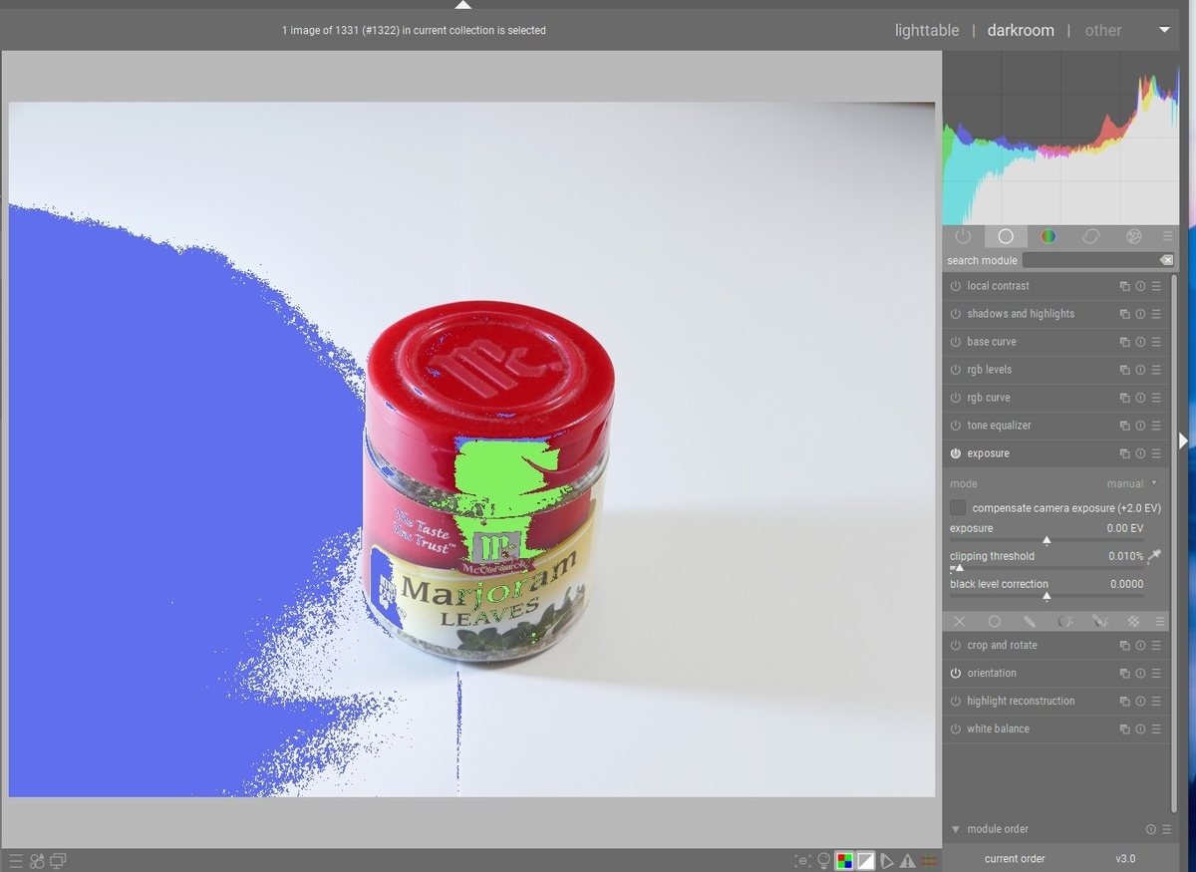Toggle softproofing mode

[x=886, y=861]
